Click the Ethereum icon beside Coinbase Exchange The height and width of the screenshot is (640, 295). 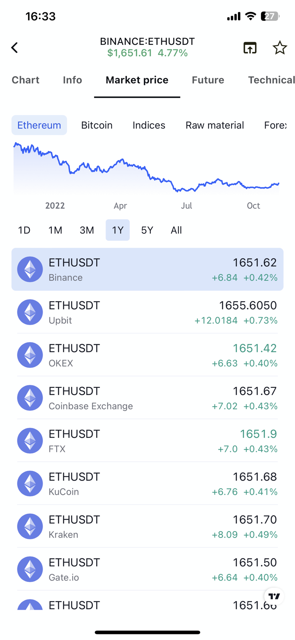click(x=30, y=397)
